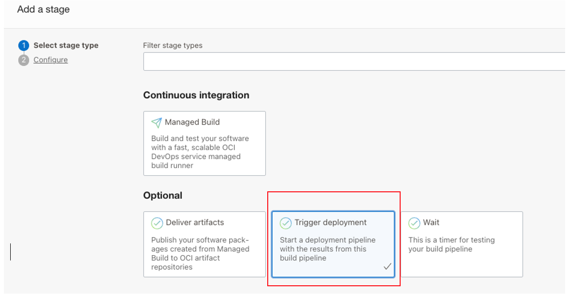This screenshot has width=571, height=296.
Task: Select the Wait stage title
Action: tap(431, 222)
